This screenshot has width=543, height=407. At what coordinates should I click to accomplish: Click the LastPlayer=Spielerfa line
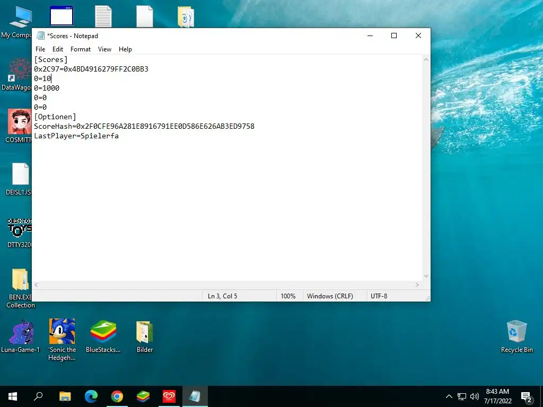pos(76,136)
